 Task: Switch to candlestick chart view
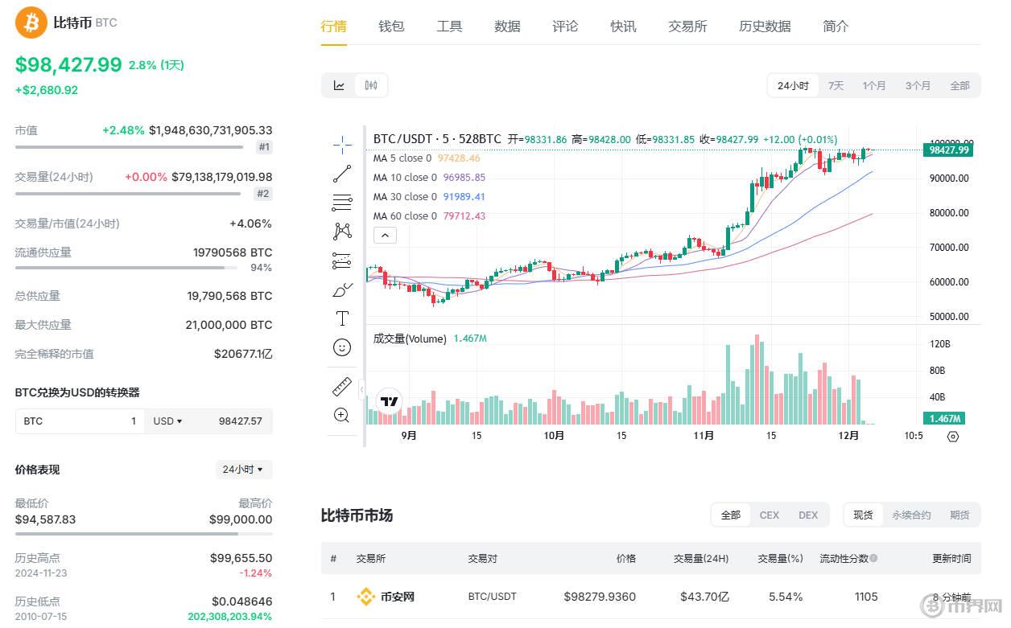[x=370, y=85]
